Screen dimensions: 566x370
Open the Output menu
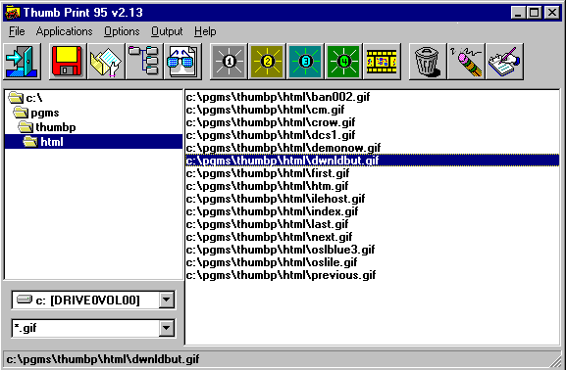(167, 31)
